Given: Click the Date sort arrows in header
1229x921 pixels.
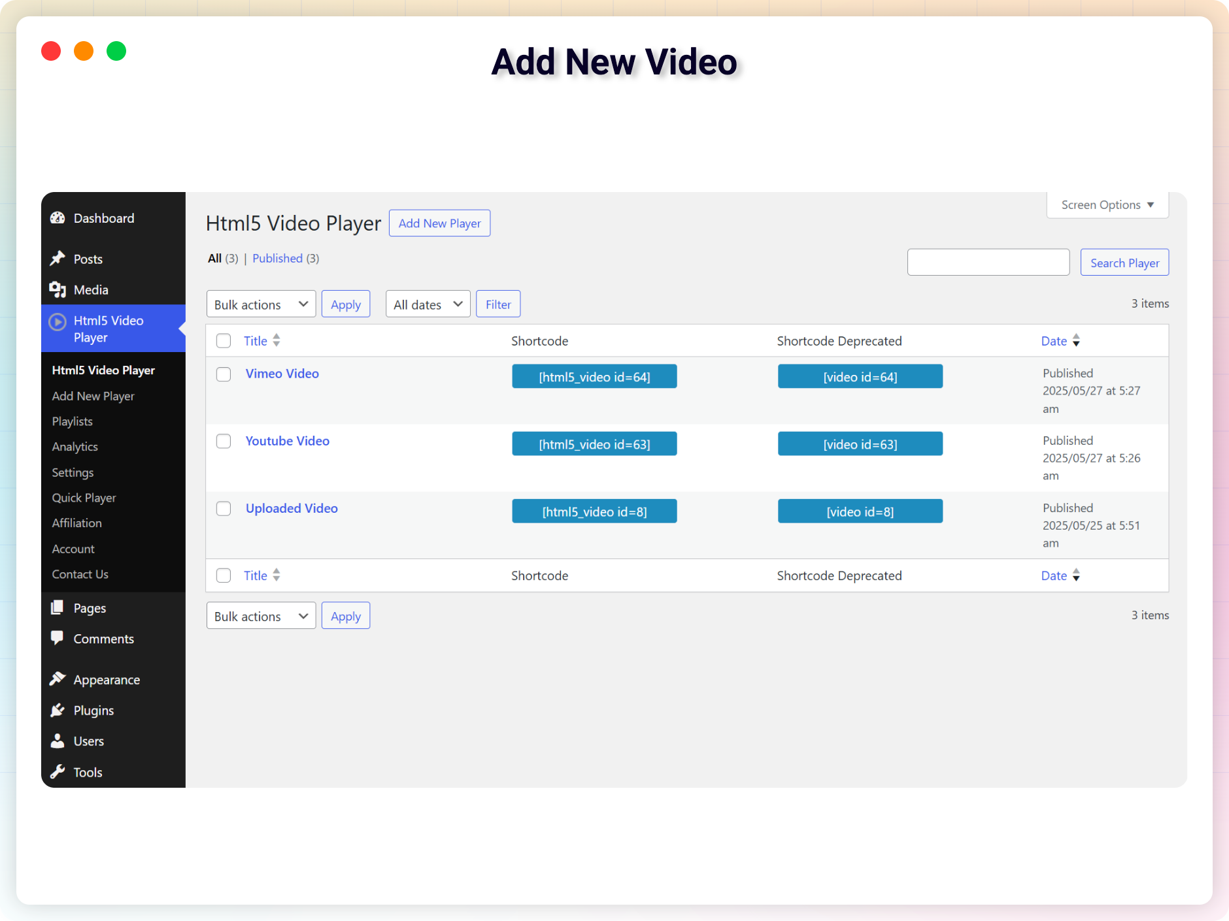Looking at the screenshot, I should [x=1076, y=340].
